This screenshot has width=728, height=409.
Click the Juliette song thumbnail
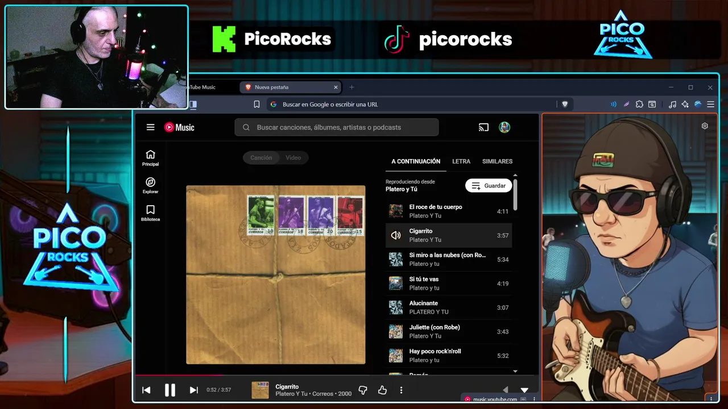396,331
